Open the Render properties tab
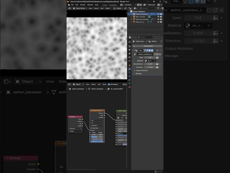This screenshot has width=230, height=173. pyautogui.click(x=129, y=46)
